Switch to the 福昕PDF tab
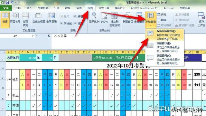 pyautogui.click(x=120, y=8)
